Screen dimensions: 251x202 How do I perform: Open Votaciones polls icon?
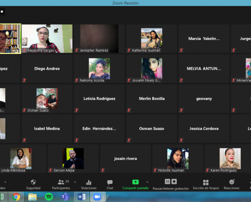tap(89, 182)
